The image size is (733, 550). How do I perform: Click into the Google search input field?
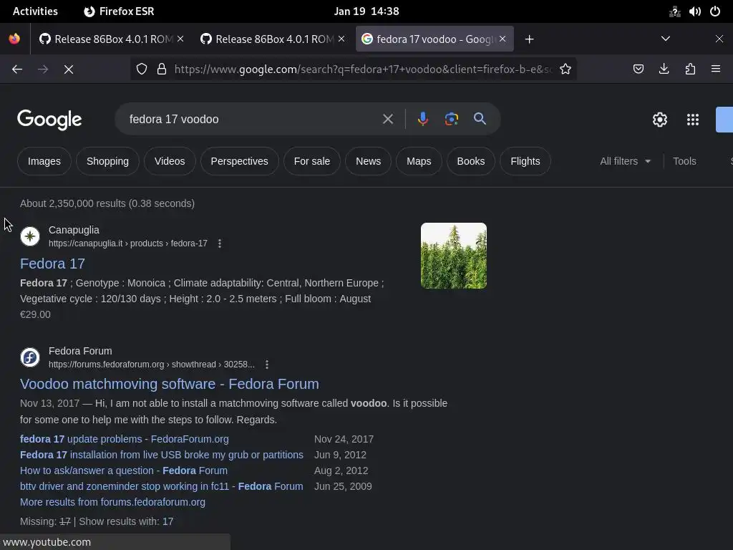pyautogui.click(x=253, y=120)
